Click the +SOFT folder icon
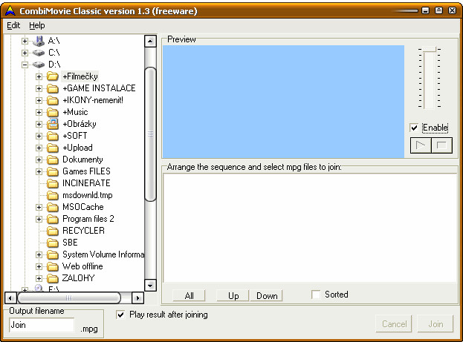The height and width of the screenshot is (342, 463). [x=53, y=136]
